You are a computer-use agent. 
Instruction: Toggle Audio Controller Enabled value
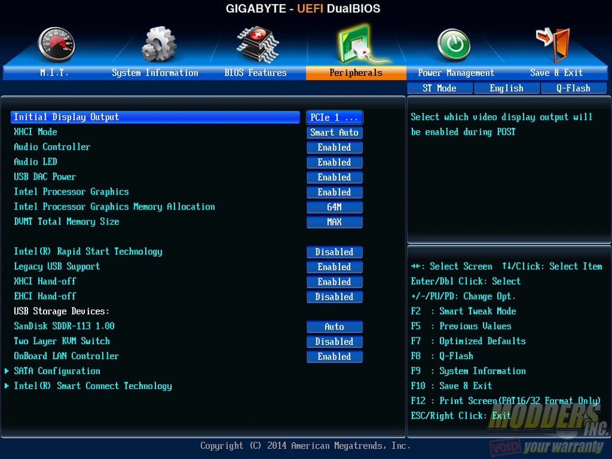click(x=334, y=147)
